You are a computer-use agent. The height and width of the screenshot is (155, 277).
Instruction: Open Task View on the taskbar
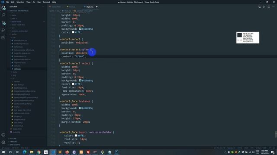coord(17,152)
